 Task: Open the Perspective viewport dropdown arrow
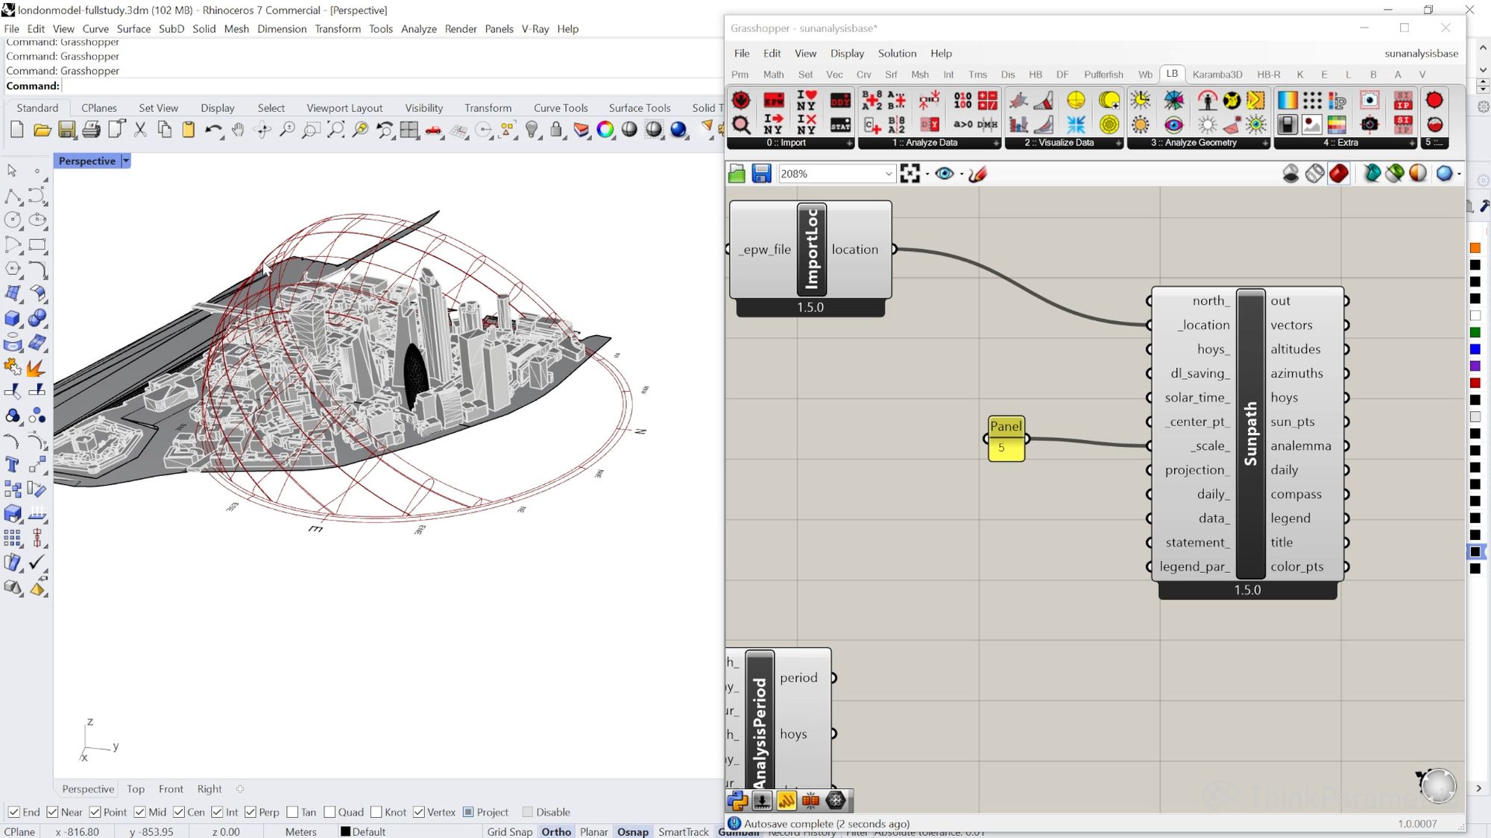[x=126, y=161]
